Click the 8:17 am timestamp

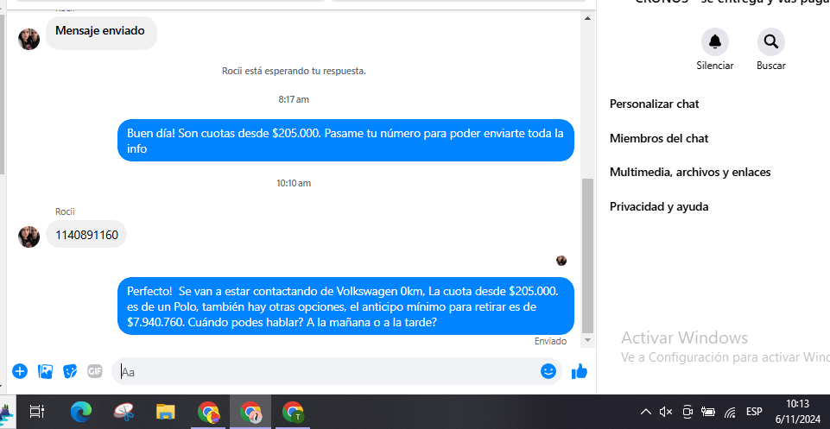point(294,99)
